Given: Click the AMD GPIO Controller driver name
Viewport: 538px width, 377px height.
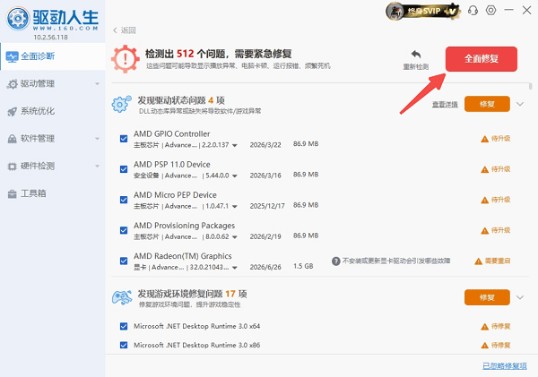Looking at the screenshot, I should [171, 134].
